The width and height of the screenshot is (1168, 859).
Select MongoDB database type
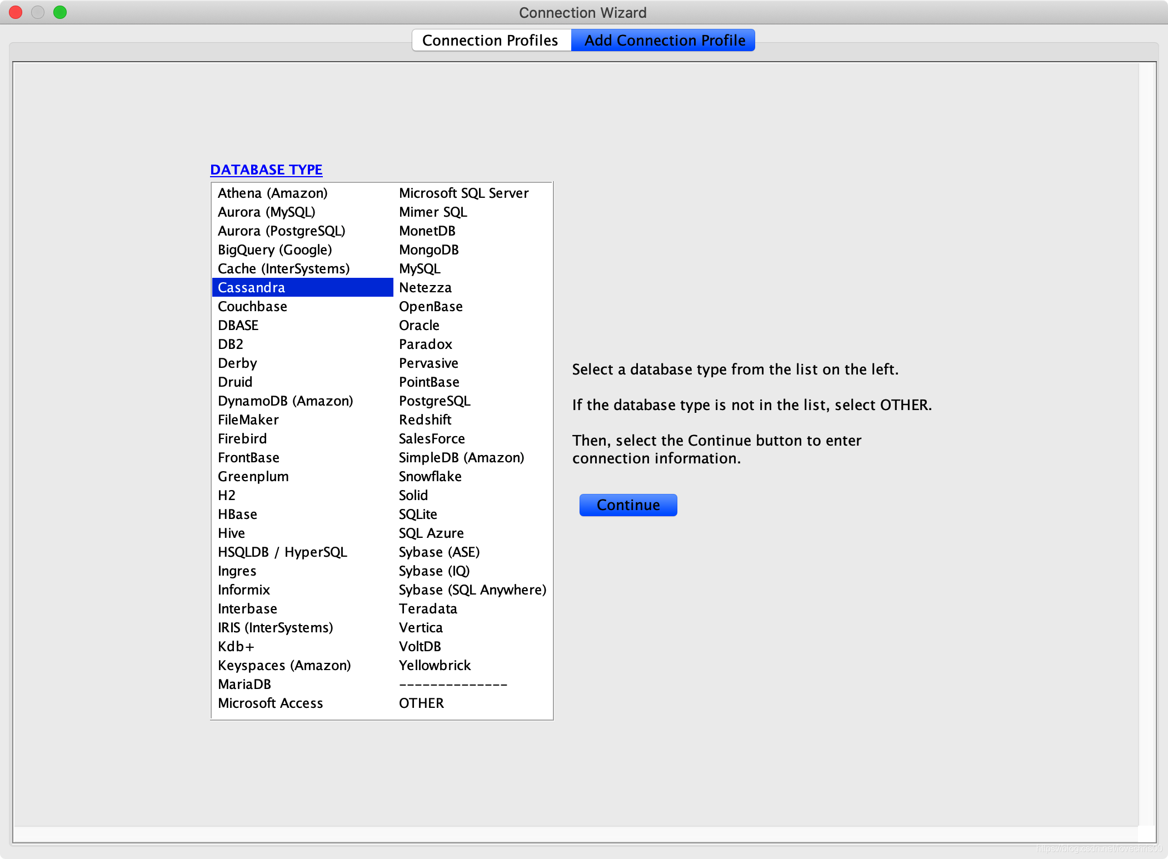pyautogui.click(x=428, y=249)
